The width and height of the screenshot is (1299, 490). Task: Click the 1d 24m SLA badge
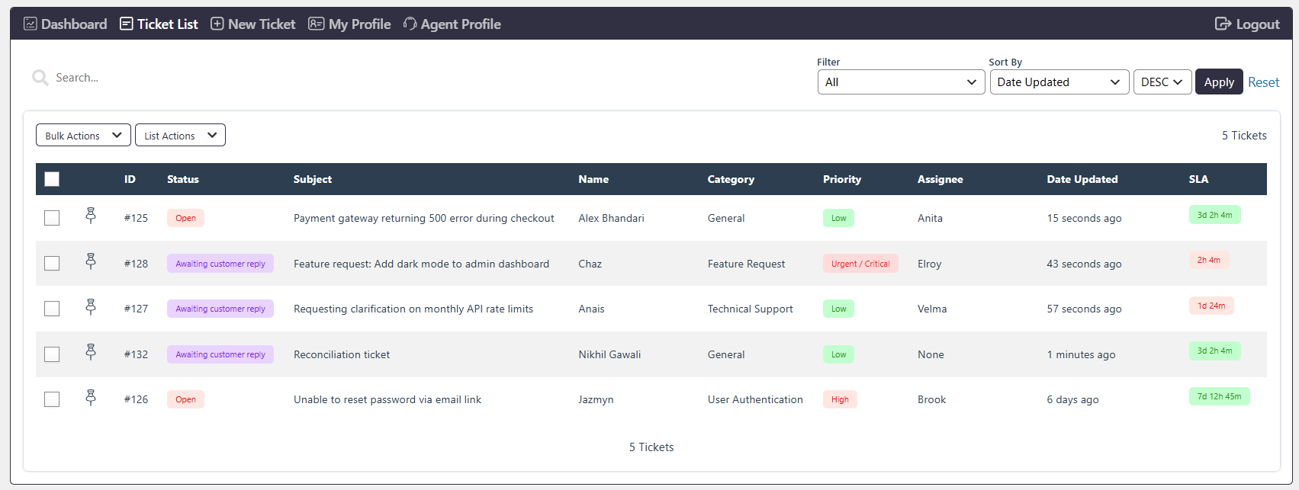pos(1211,306)
